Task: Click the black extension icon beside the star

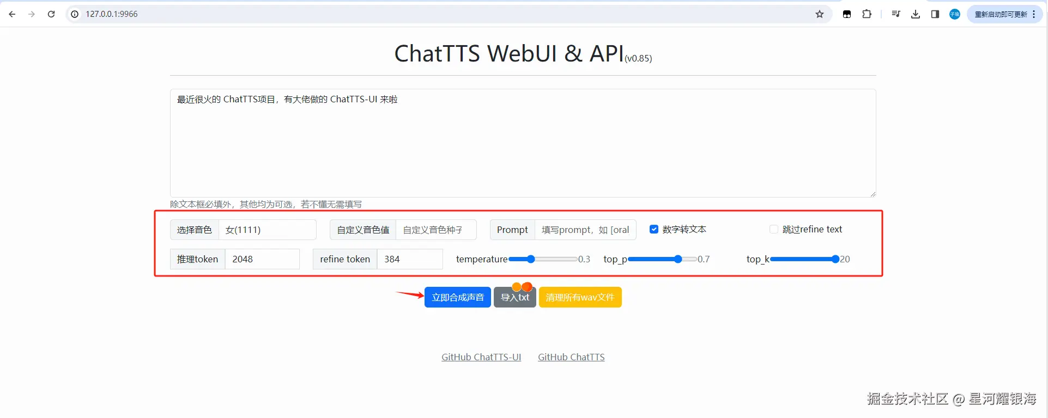Action: click(x=847, y=14)
